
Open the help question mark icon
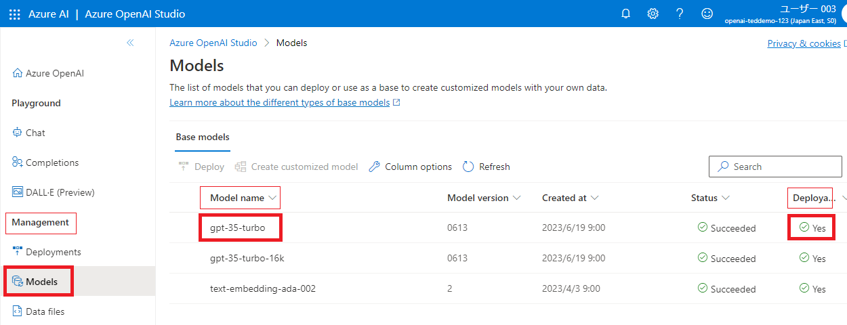[680, 14]
